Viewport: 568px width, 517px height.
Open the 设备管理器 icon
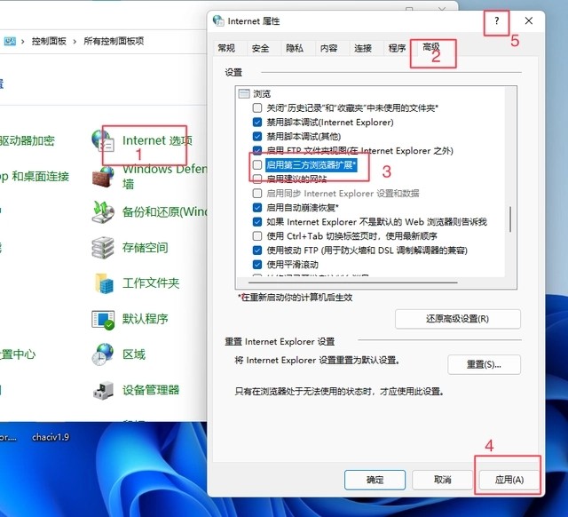coord(104,390)
